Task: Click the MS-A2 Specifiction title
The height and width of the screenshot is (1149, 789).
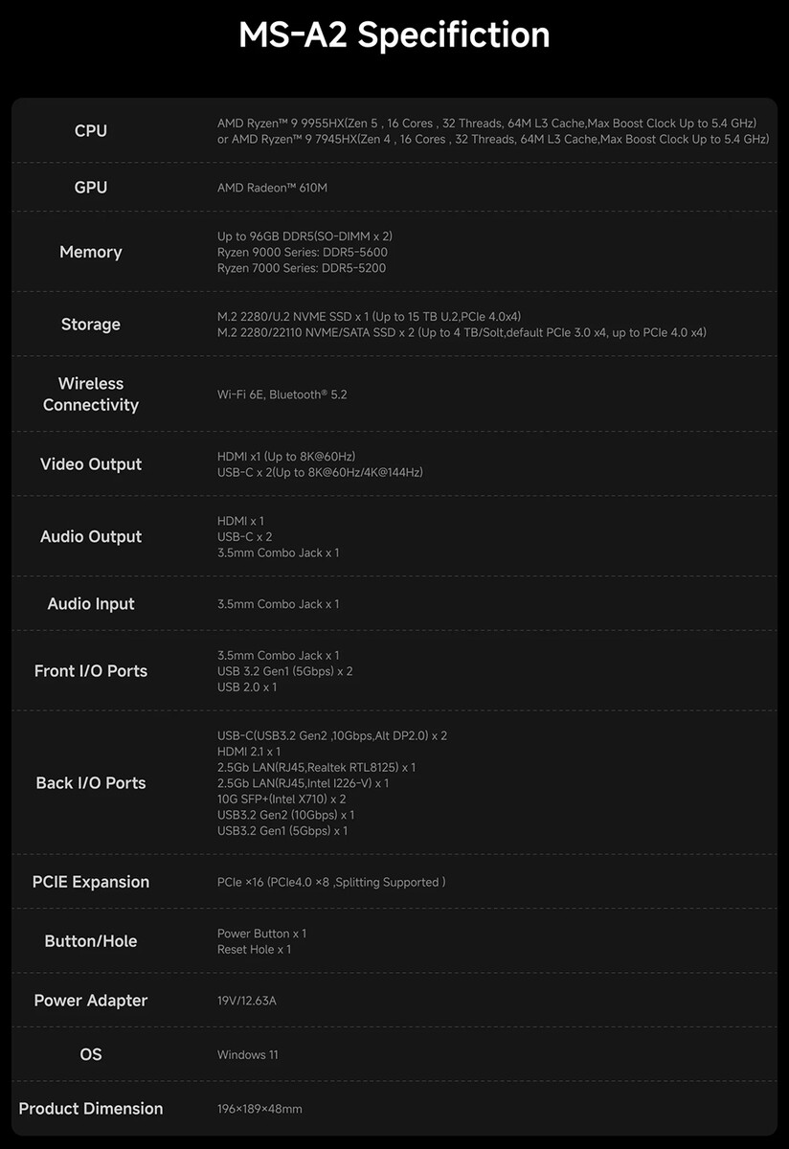Action: [394, 35]
